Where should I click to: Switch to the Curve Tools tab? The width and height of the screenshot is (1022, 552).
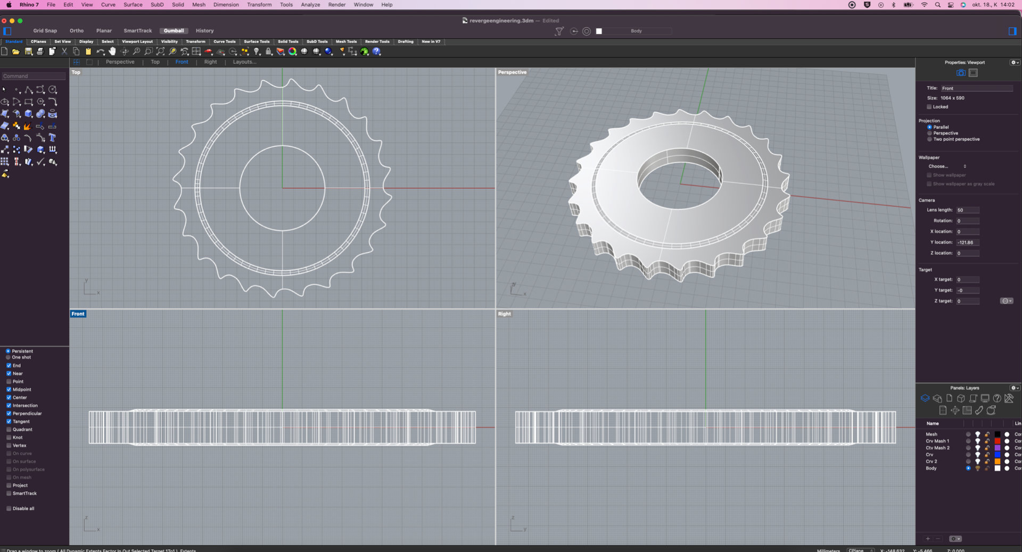click(224, 41)
